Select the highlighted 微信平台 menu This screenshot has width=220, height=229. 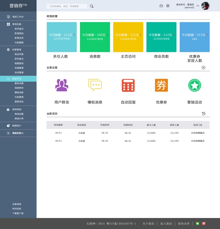18,79
